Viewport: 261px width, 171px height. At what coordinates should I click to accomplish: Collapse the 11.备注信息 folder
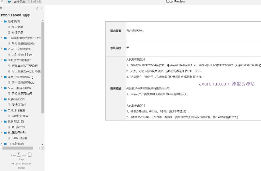2,143
